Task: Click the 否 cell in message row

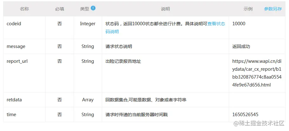Action: point(60,46)
